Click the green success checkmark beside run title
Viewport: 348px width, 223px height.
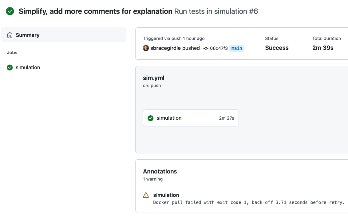[x=10, y=11]
